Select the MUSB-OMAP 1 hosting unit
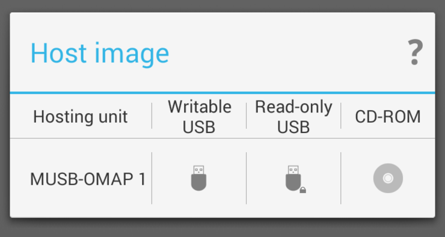The width and height of the screenshot is (445, 237). (88, 179)
